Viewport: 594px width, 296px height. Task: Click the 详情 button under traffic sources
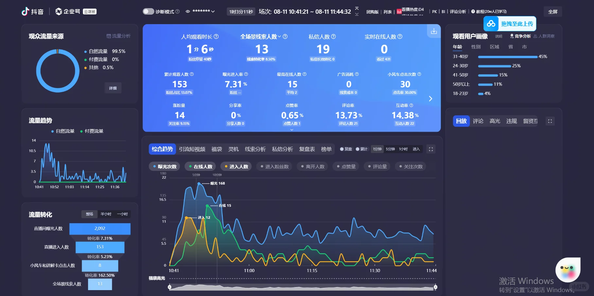coord(113,88)
